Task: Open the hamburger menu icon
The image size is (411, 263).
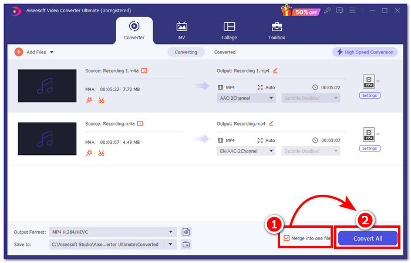Action: [x=352, y=11]
